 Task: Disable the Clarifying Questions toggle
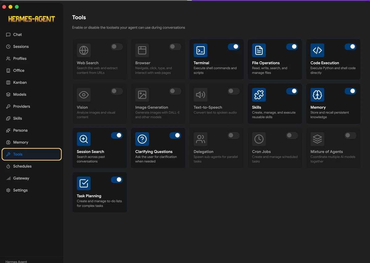coord(175,136)
